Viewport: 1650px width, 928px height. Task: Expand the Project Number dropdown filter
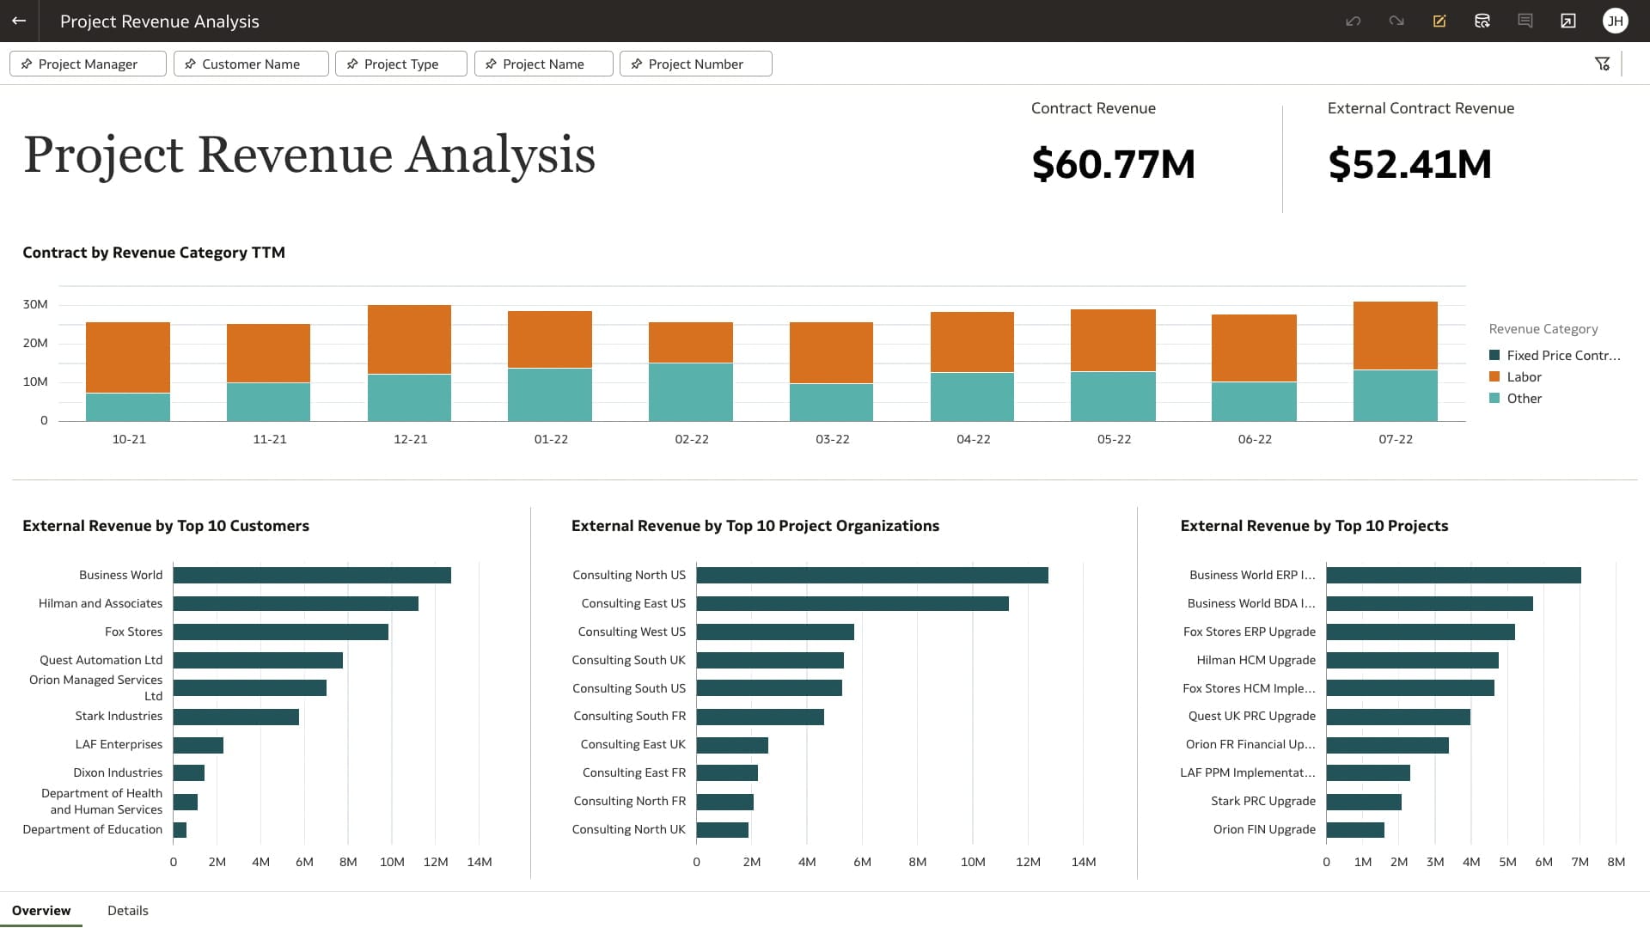point(696,64)
